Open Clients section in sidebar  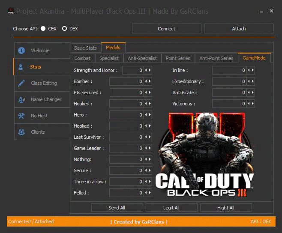[x=42, y=132]
